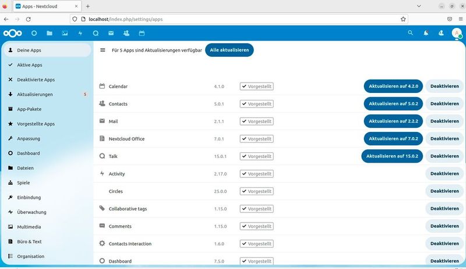Open Vorgestellte Apps category
Image resolution: width=466 pixels, height=269 pixels.
point(48,124)
